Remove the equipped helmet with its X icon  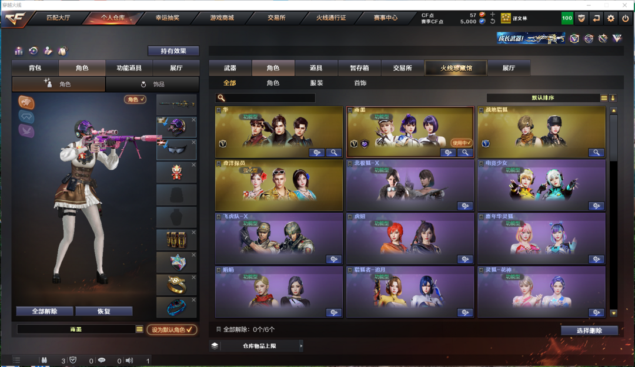click(x=193, y=120)
